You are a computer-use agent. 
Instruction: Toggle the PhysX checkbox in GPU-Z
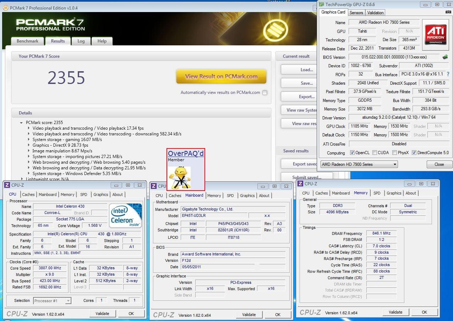click(x=394, y=153)
